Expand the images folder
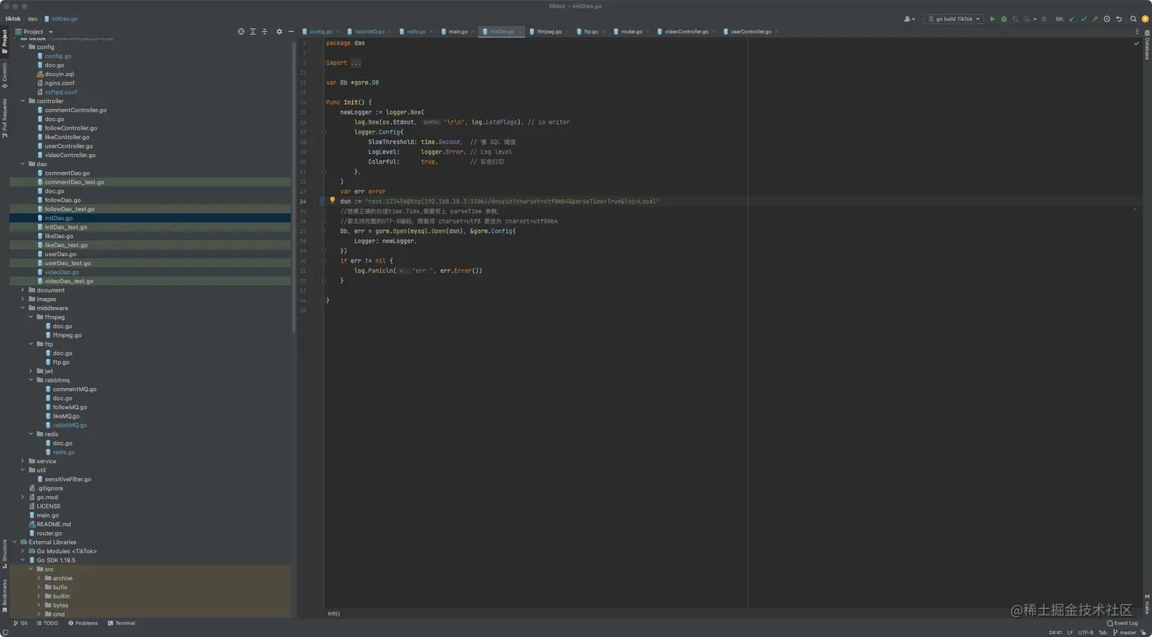Image resolution: width=1152 pixels, height=637 pixels. 22,299
